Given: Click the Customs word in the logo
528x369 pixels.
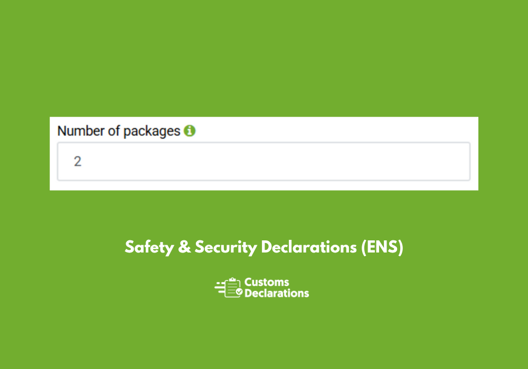Looking at the screenshot, I should [x=267, y=282].
